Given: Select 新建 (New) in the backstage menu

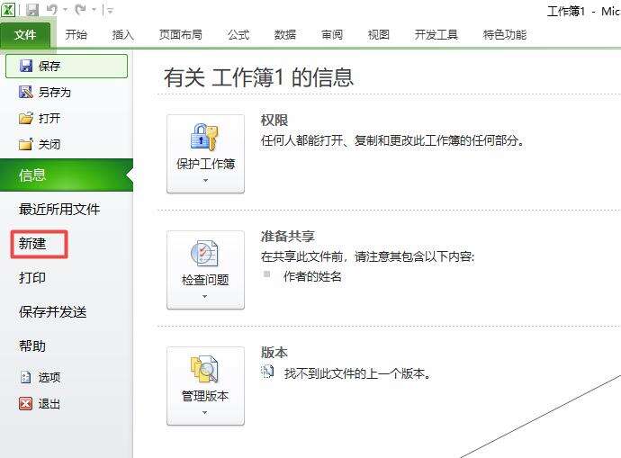Looking at the screenshot, I should [x=32, y=243].
